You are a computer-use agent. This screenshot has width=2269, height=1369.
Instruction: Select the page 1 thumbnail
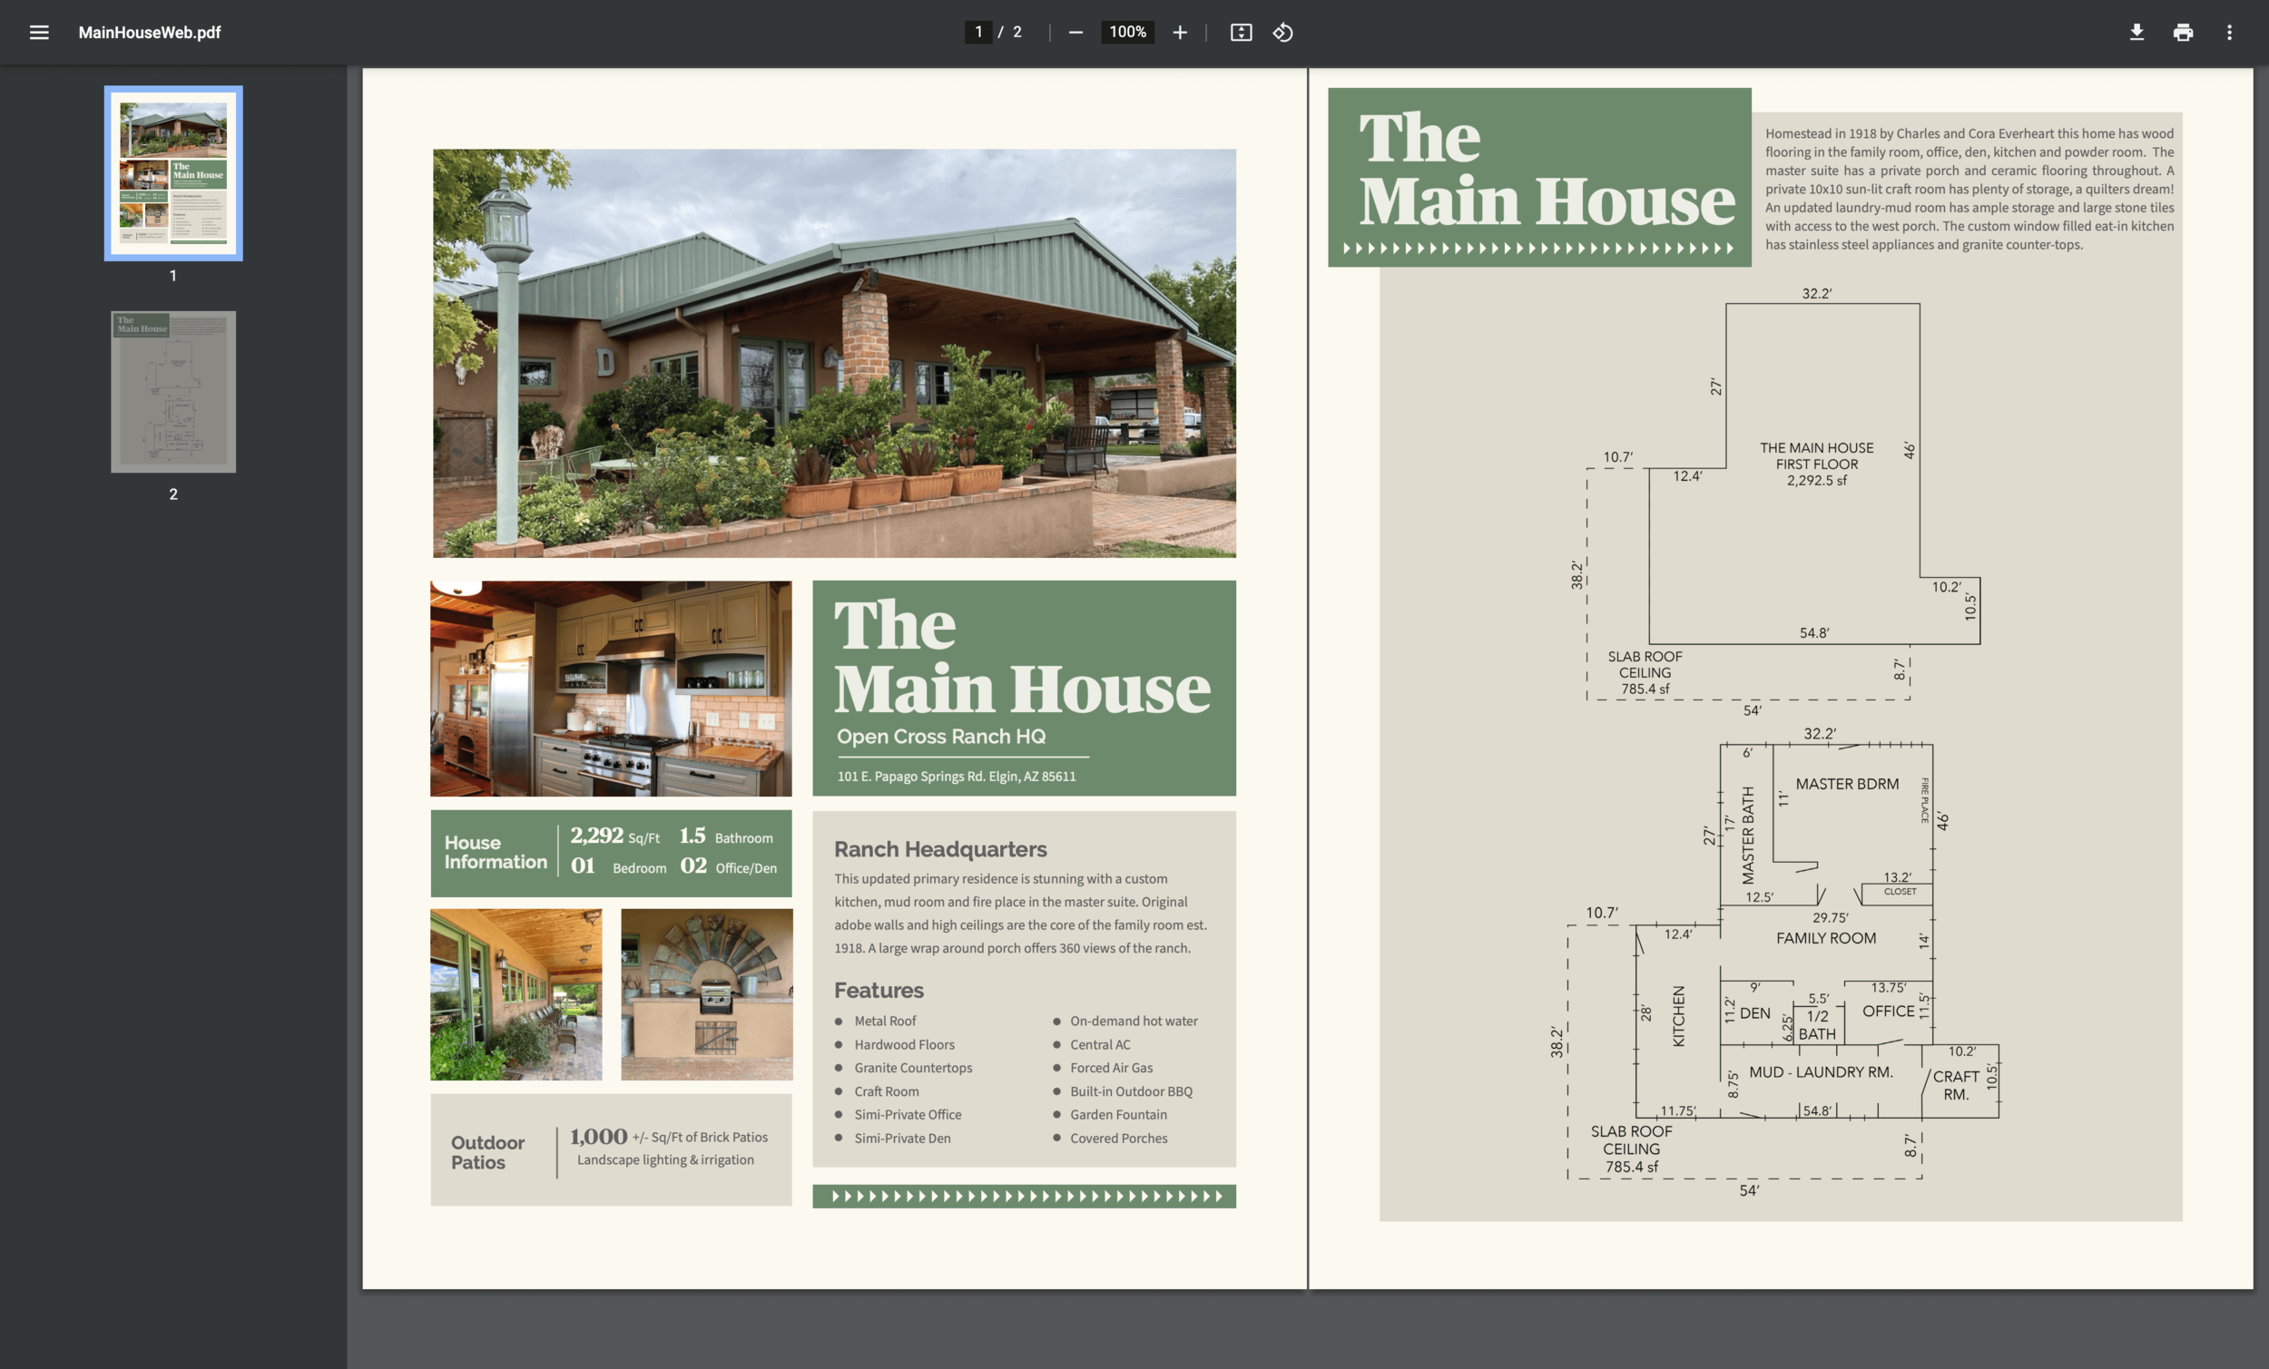click(173, 173)
